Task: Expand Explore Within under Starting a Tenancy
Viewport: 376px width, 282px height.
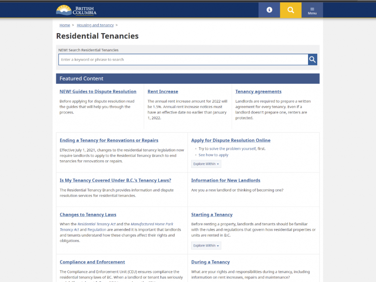Action: click(x=206, y=246)
